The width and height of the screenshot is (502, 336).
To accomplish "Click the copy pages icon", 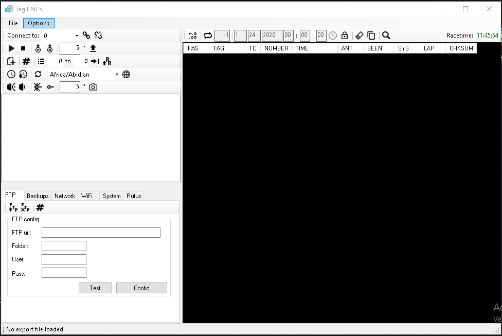I will pos(371,36).
